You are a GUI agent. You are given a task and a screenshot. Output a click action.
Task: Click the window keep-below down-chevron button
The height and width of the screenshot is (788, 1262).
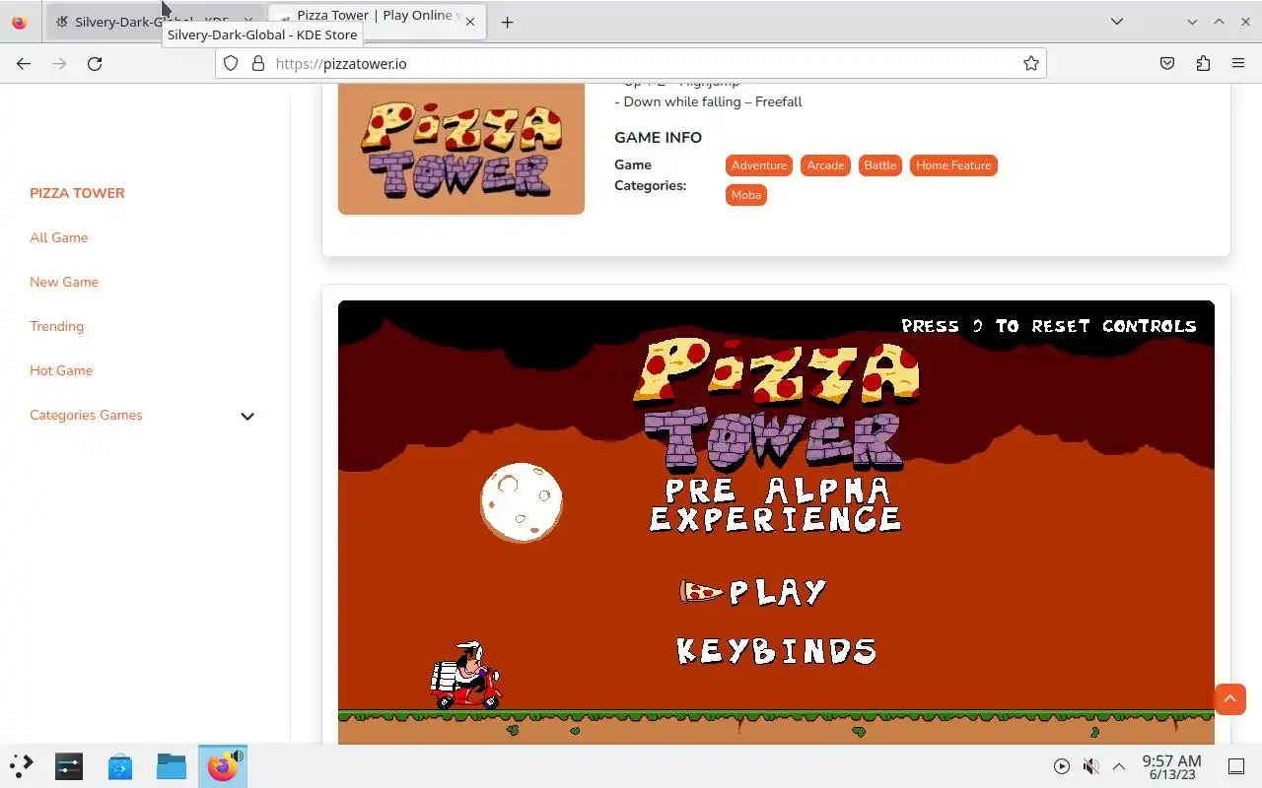1193,22
